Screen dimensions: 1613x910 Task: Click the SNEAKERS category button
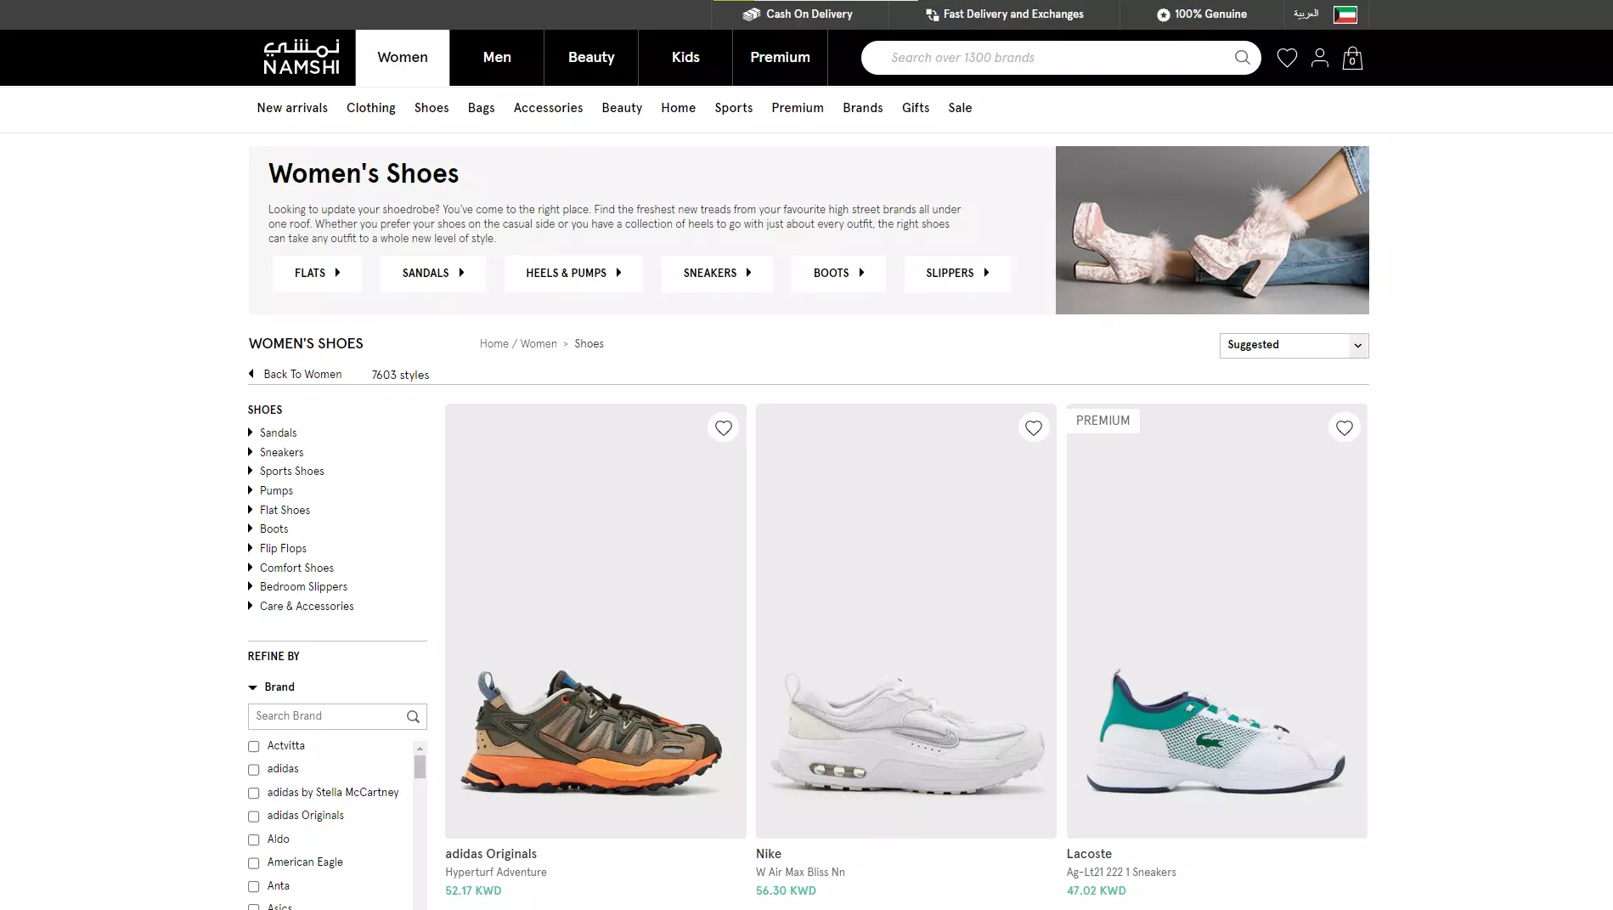coord(717,274)
